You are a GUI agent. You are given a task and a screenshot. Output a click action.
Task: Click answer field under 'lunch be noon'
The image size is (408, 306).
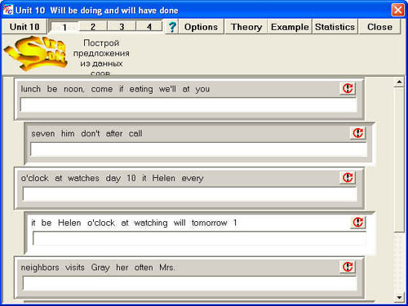[x=188, y=105]
